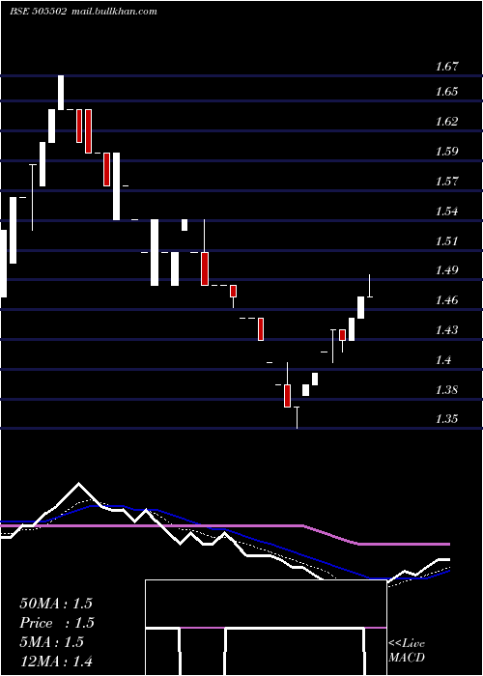
Task: Click the 1.54 price axis label
Action: tap(446, 211)
